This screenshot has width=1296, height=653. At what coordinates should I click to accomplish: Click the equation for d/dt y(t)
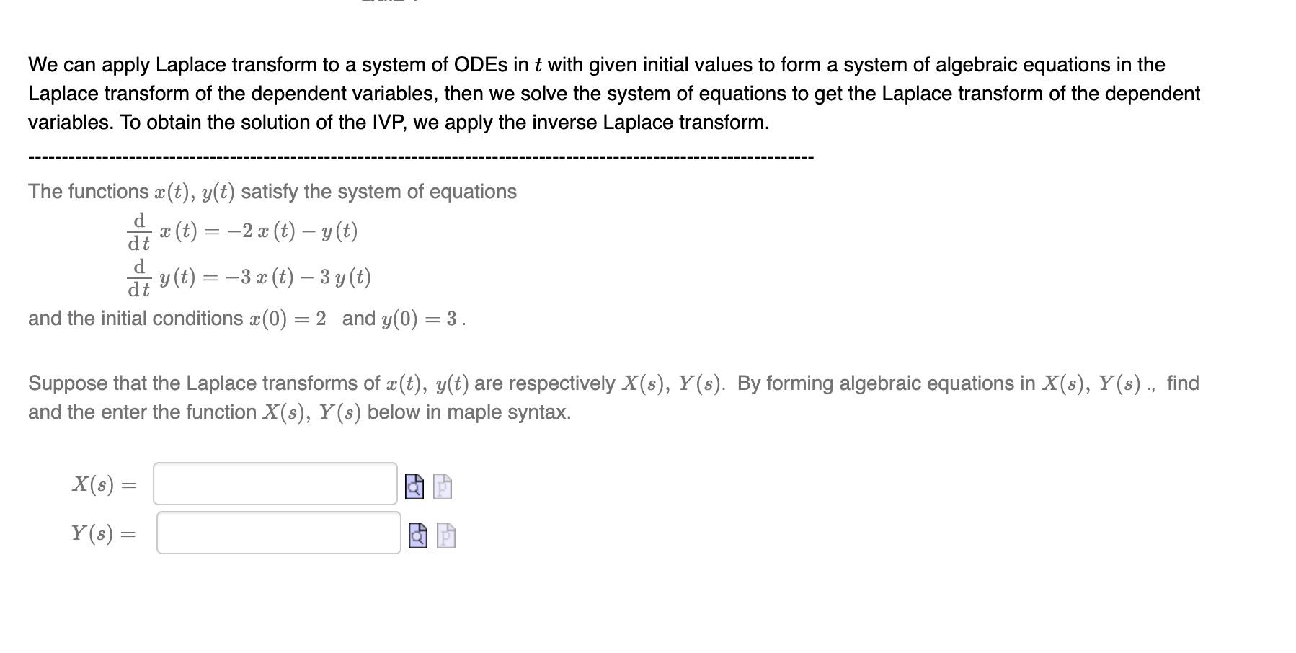pyautogui.click(x=249, y=278)
